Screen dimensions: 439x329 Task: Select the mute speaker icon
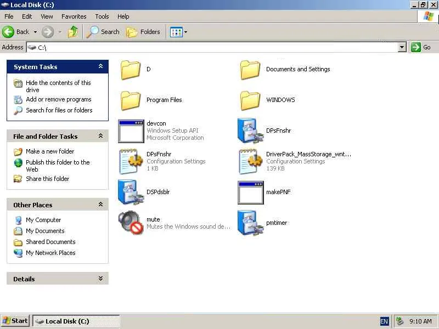coord(131,223)
